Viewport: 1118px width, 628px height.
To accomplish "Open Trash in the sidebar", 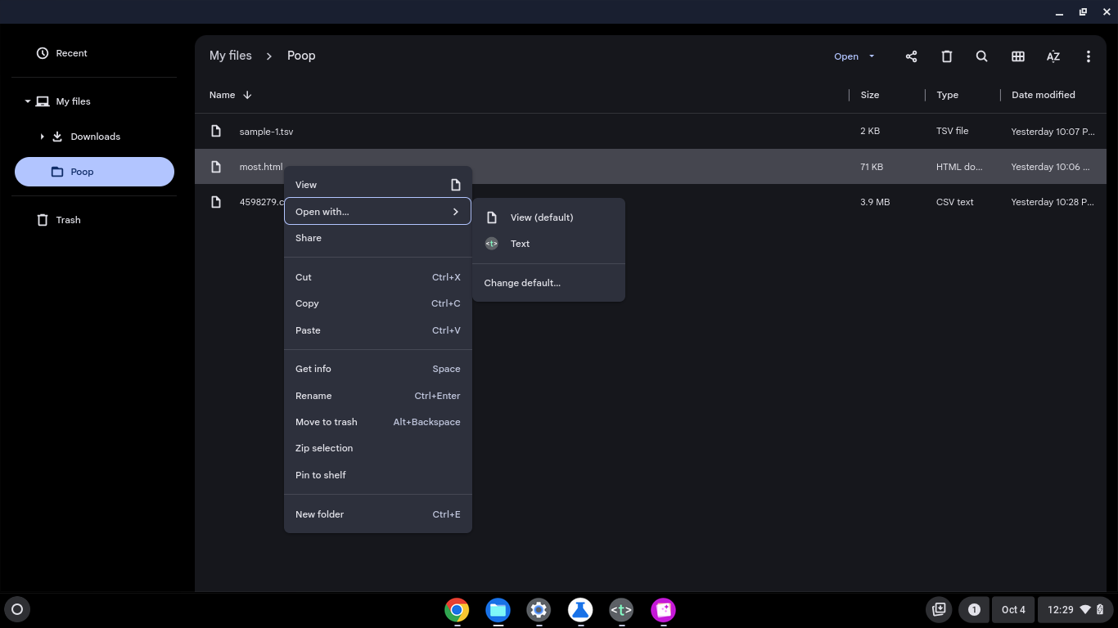I will point(68,220).
